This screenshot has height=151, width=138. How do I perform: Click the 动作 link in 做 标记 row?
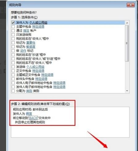point(23,51)
